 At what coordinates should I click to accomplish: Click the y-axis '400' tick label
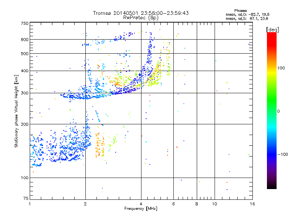pyautogui.click(x=25, y=71)
